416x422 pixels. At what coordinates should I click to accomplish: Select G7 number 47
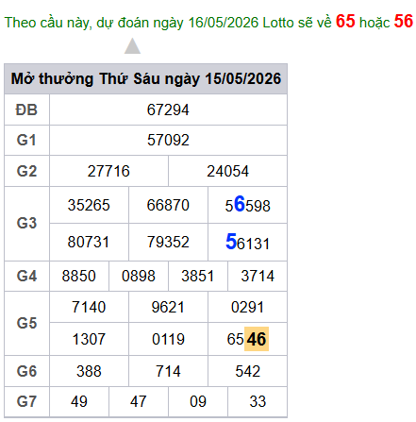[x=139, y=402]
